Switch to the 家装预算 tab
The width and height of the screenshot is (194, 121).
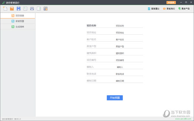point(18,21)
